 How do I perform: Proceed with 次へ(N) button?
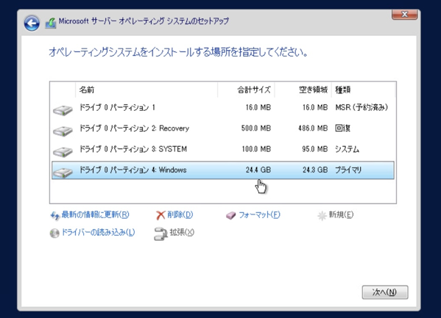pyautogui.click(x=385, y=292)
